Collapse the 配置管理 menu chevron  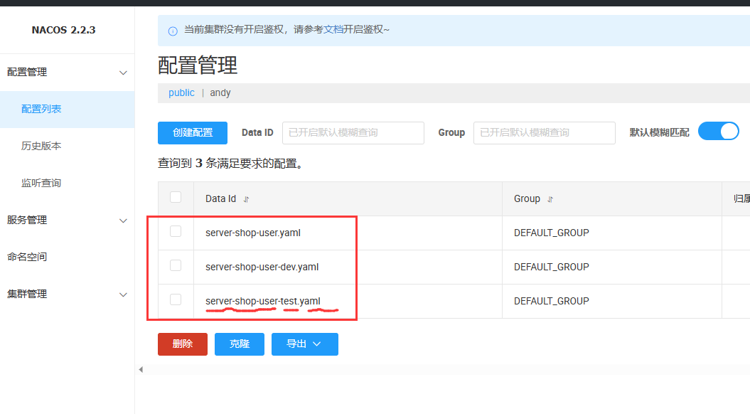123,73
